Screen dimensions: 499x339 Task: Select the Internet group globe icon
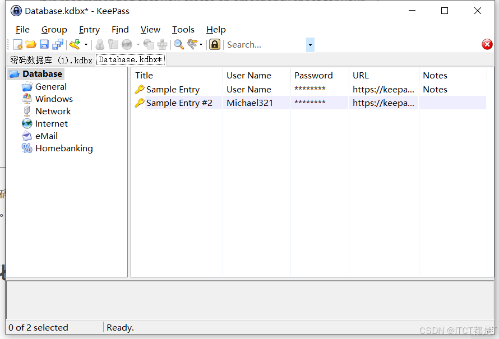27,123
